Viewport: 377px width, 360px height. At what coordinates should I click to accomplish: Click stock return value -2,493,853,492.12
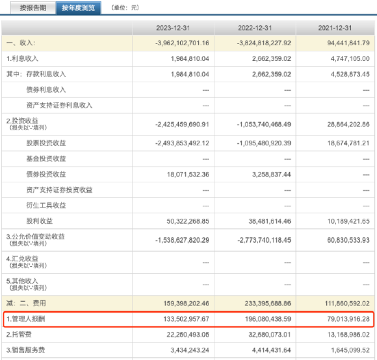coord(182,143)
